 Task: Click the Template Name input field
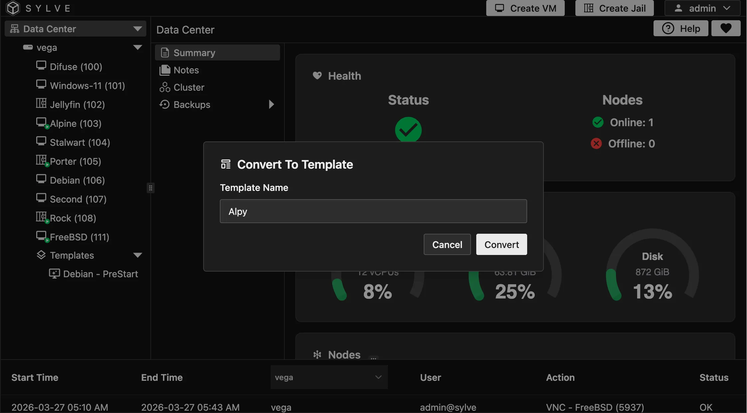pyautogui.click(x=373, y=211)
